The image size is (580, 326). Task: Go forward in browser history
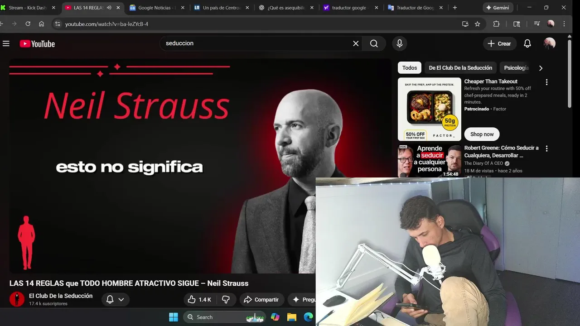pyautogui.click(x=14, y=24)
